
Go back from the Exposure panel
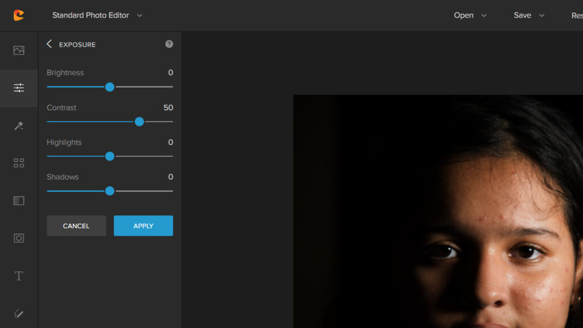tap(50, 44)
